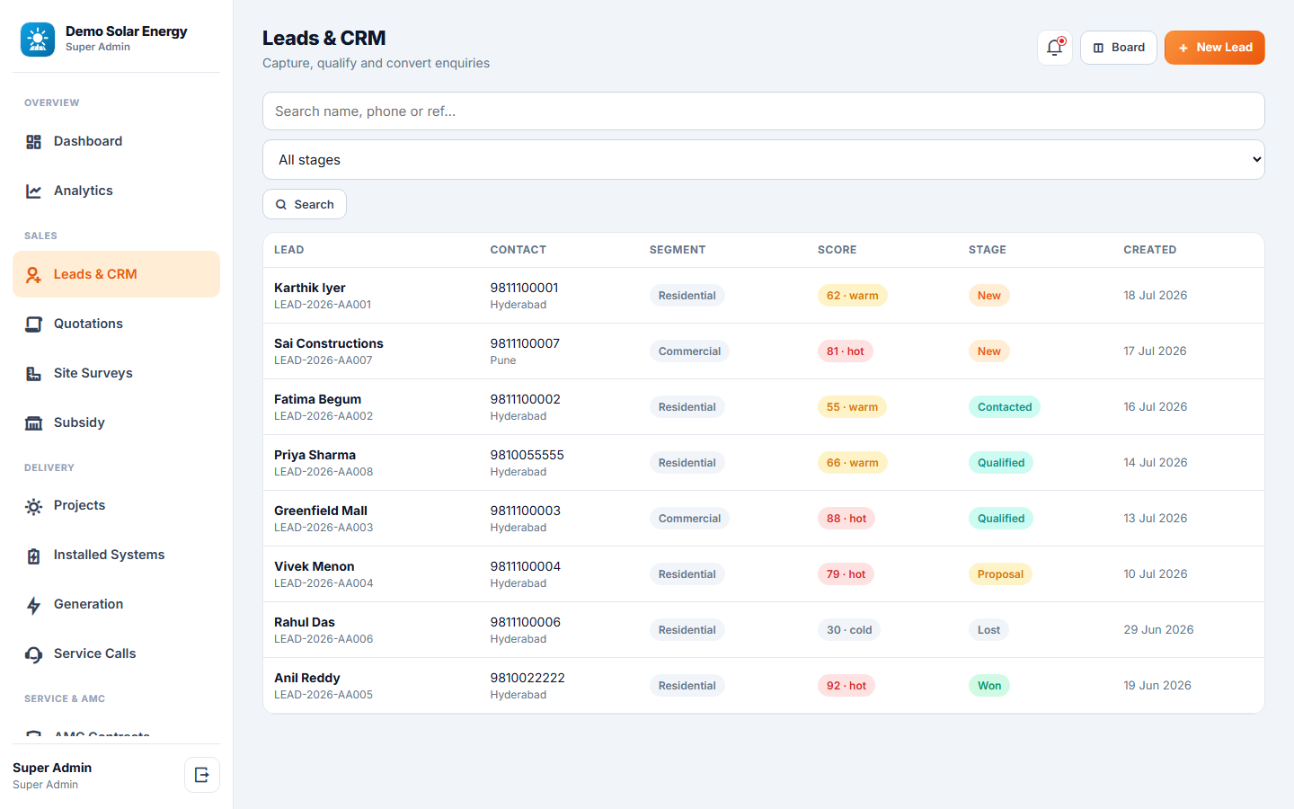Click the Site Surveys icon in sidebar
This screenshot has width=1294, height=809.
click(34, 374)
